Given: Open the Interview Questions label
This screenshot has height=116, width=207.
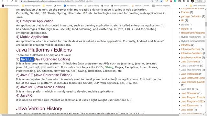Looking at the screenshot, I should click(x=191, y=53).
